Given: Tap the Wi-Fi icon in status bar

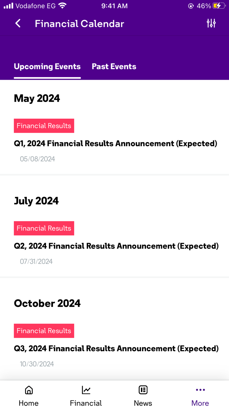Looking at the screenshot, I should click(62, 5).
